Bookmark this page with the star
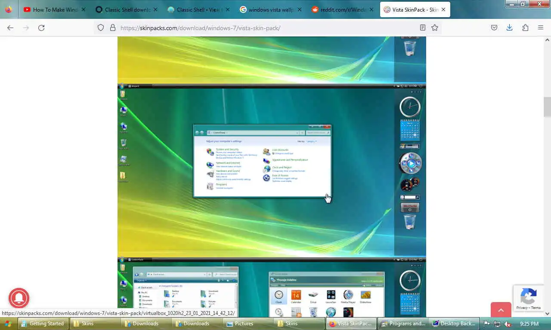551x330 pixels. 435,27
